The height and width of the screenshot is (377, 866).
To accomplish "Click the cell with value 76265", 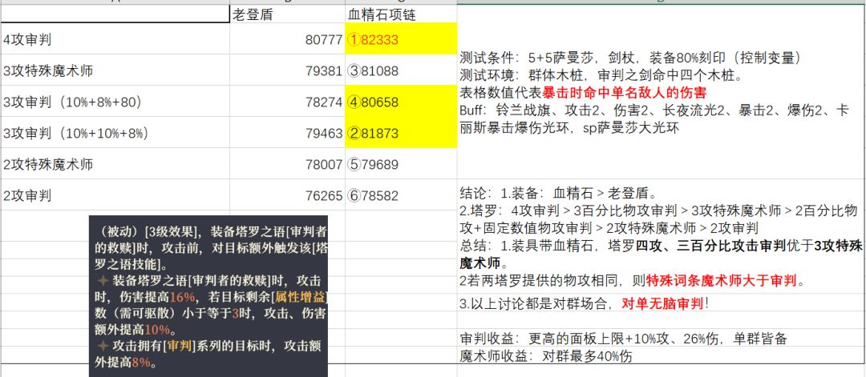I will tap(287, 195).
